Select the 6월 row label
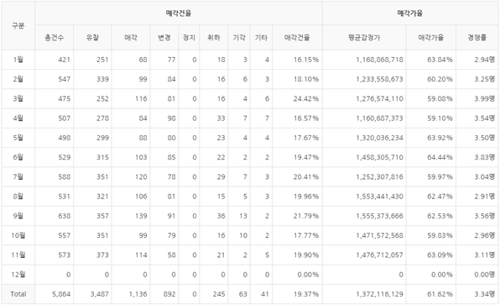The height and width of the screenshot is (305, 500). (x=18, y=157)
